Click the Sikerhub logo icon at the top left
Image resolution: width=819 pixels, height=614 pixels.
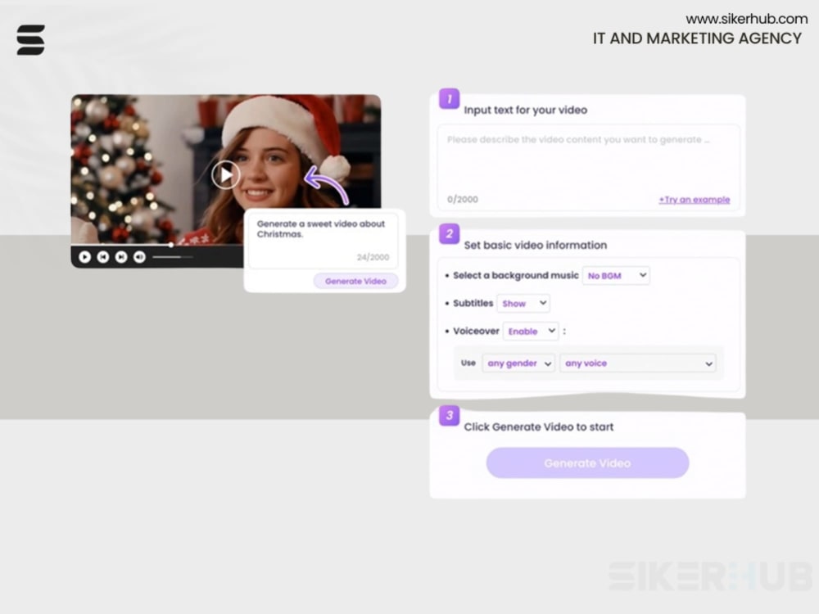pos(31,39)
